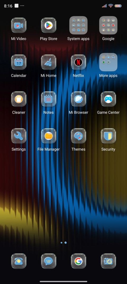This screenshot has width=127, height=284.
Task: Tap the bottom navigation gesture bar
Action: [63, 281]
